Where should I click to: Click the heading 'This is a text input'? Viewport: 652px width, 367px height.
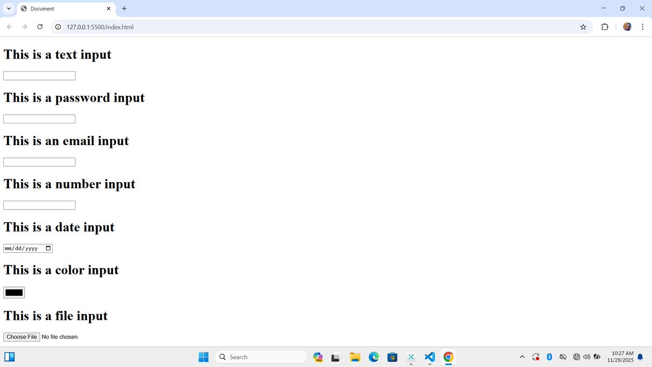57,54
